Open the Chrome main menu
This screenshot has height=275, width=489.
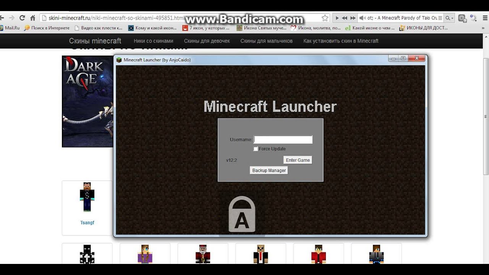pos(484,18)
